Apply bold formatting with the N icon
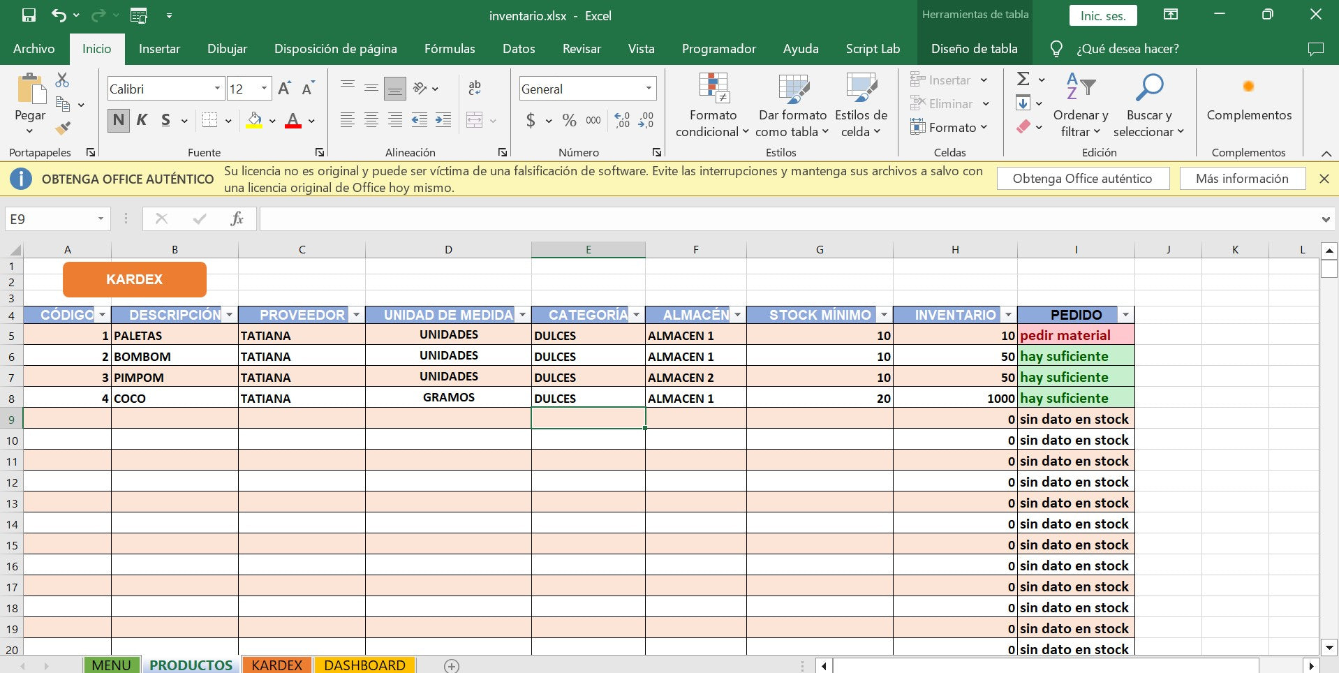 coord(118,119)
